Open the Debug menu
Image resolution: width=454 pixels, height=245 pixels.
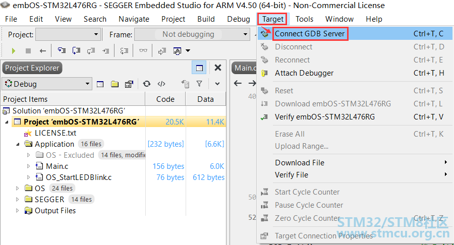coord(238,19)
